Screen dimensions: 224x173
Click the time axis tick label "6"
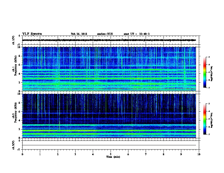pyautogui.click(x=128, y=154)
